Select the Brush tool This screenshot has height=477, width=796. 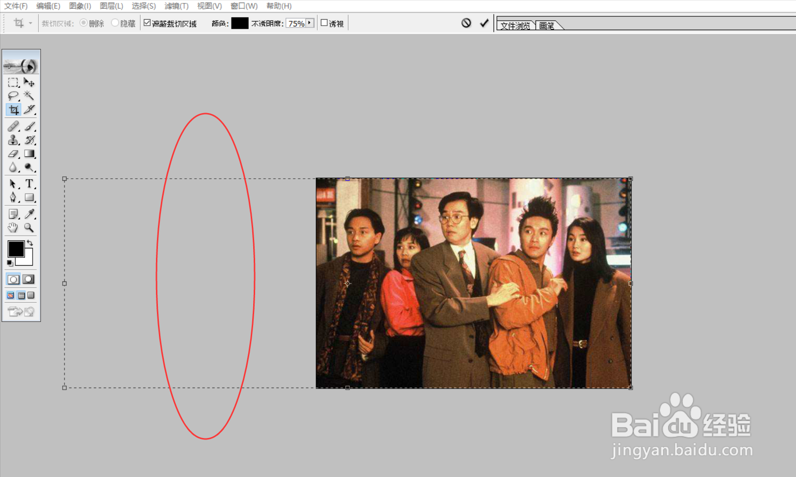pyautogui.click(x=29, y=126)
